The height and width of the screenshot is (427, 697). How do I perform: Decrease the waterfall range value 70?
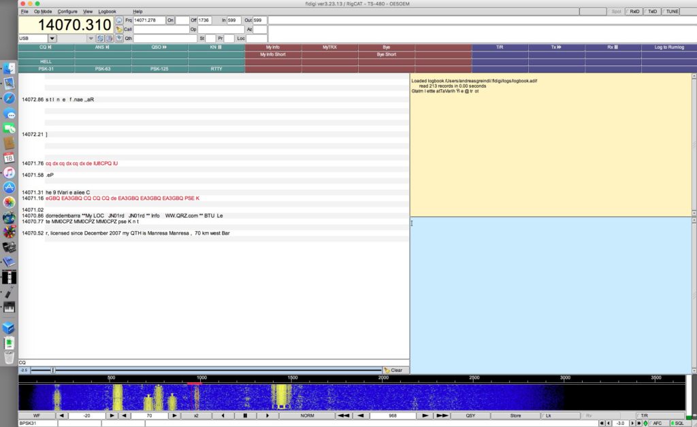click(x=124, y=416)
